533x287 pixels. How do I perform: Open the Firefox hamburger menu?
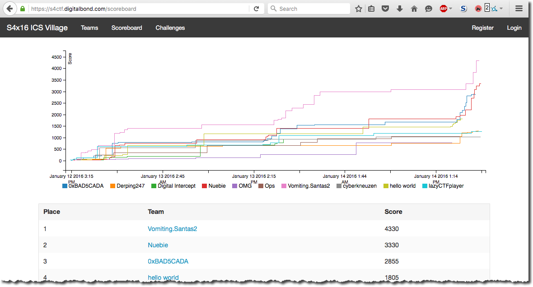[x=519, y=9]
